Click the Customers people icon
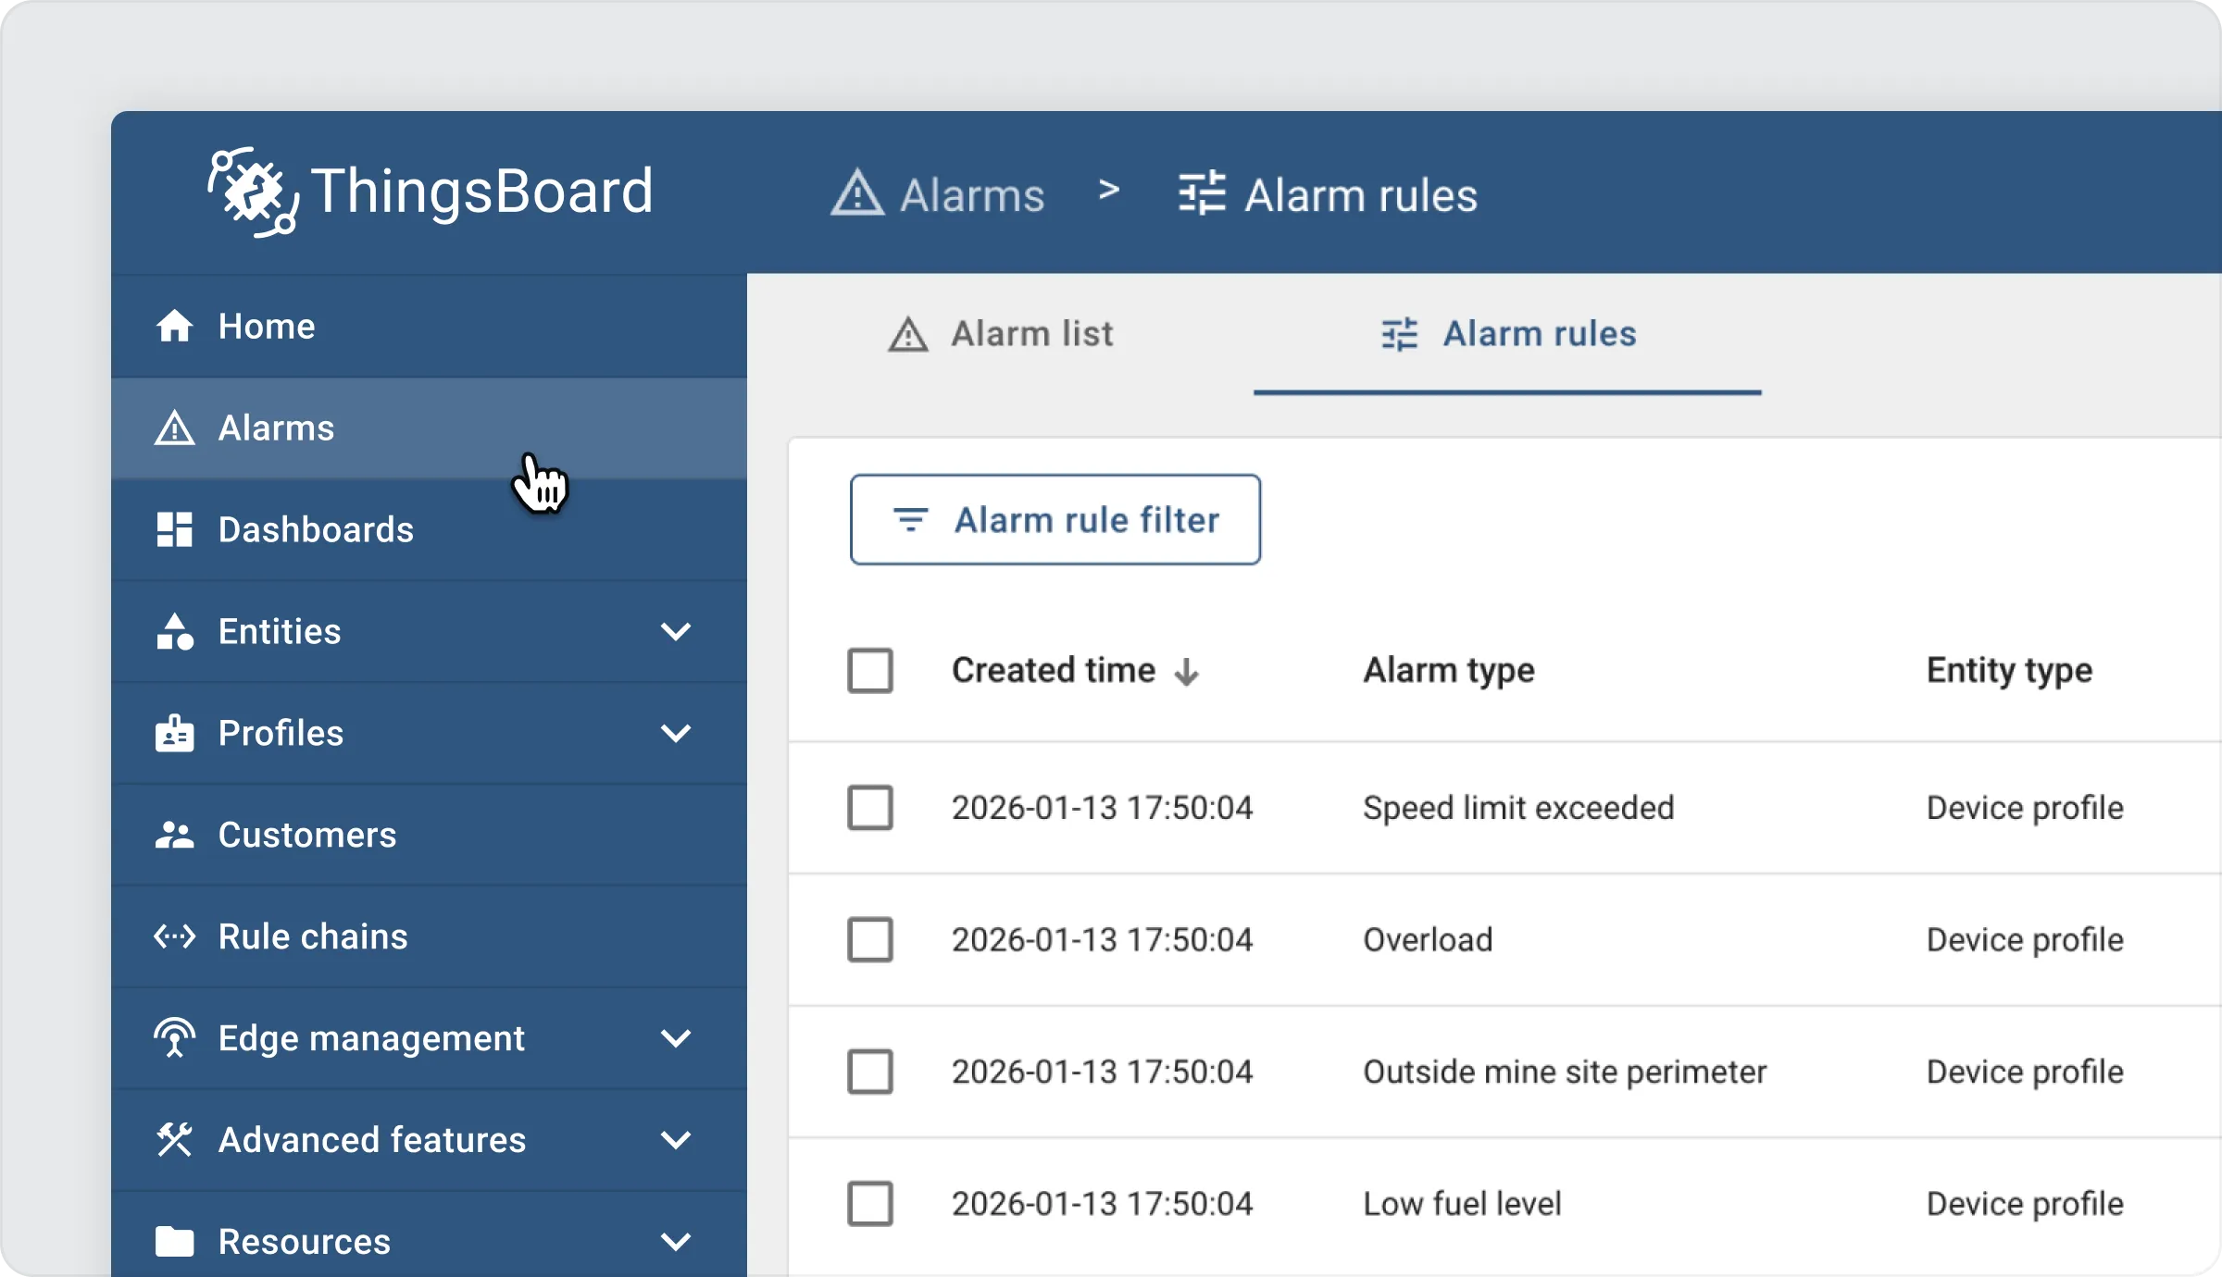Image resolution: width=2222 pixels, height=1277 pixels. pyautogui.click(x=174, y=836)
